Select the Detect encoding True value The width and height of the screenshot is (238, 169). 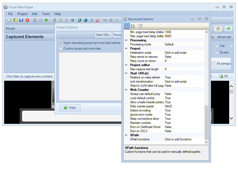point(184,110)
